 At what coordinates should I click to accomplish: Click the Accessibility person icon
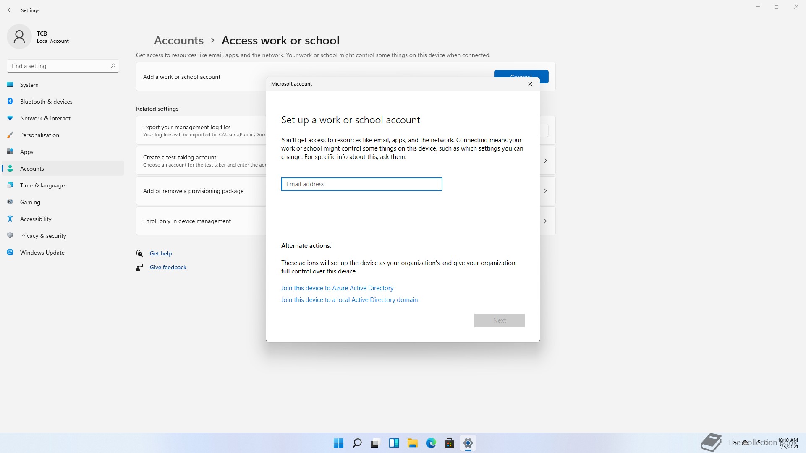tap(10, 219)
